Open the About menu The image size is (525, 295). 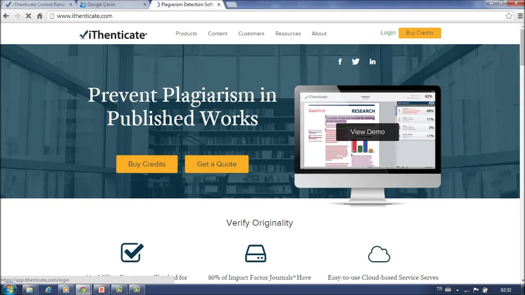click(319, 34)
